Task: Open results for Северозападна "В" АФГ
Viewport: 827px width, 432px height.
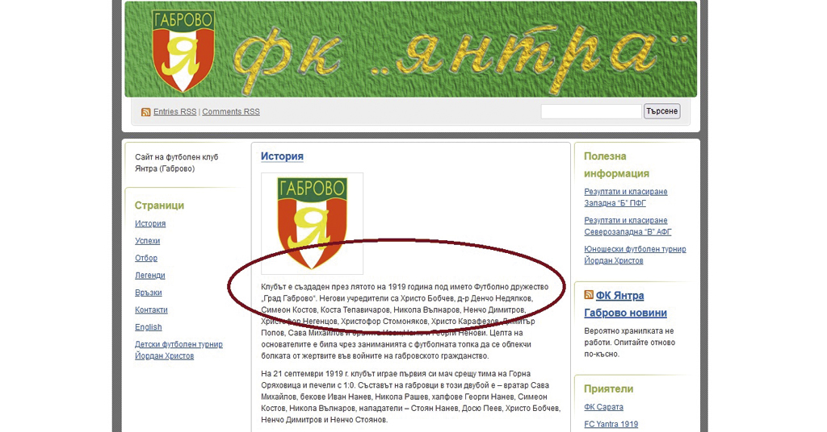Action: (626, 226)
